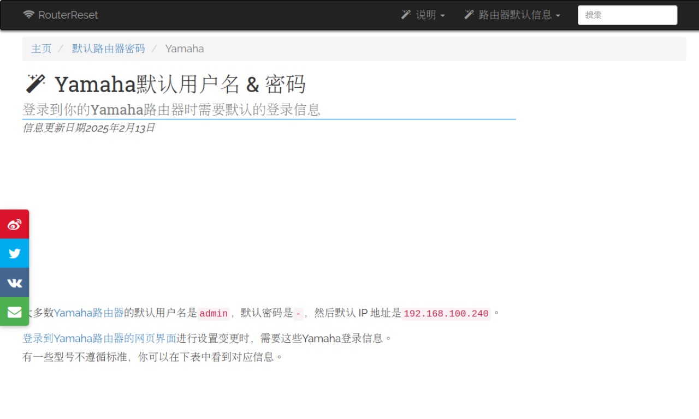Open the 说明 dropdown menu
This screenshot has width=699, height=419.
pyautogui.click(x=423, y=15)
